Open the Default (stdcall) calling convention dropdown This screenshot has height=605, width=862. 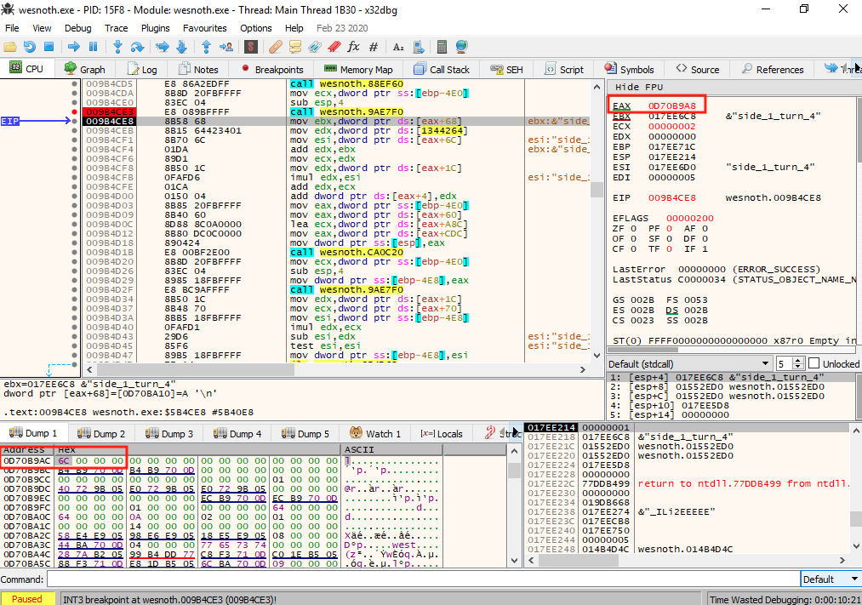[688, 364]
